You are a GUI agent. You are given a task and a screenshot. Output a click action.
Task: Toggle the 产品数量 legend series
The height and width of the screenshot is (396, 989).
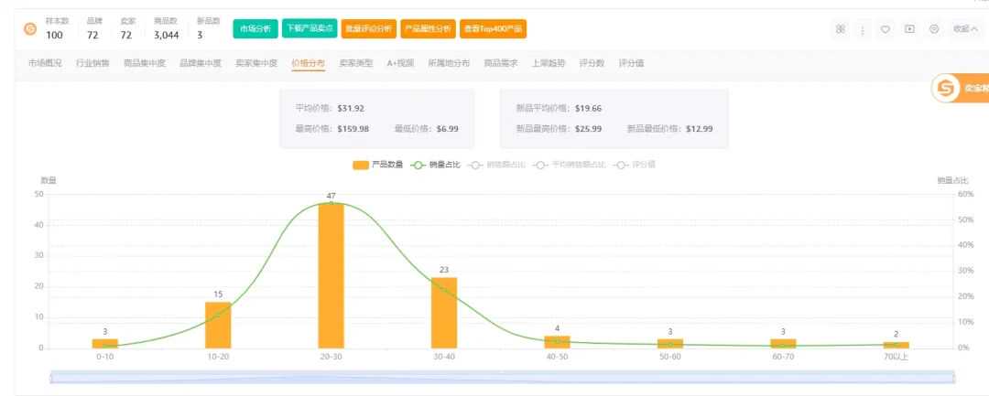(x=378, y=165)
